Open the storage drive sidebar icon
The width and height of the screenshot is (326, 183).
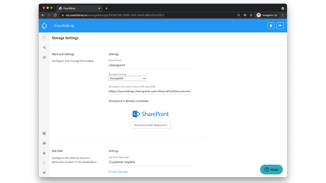coord(44,143)
